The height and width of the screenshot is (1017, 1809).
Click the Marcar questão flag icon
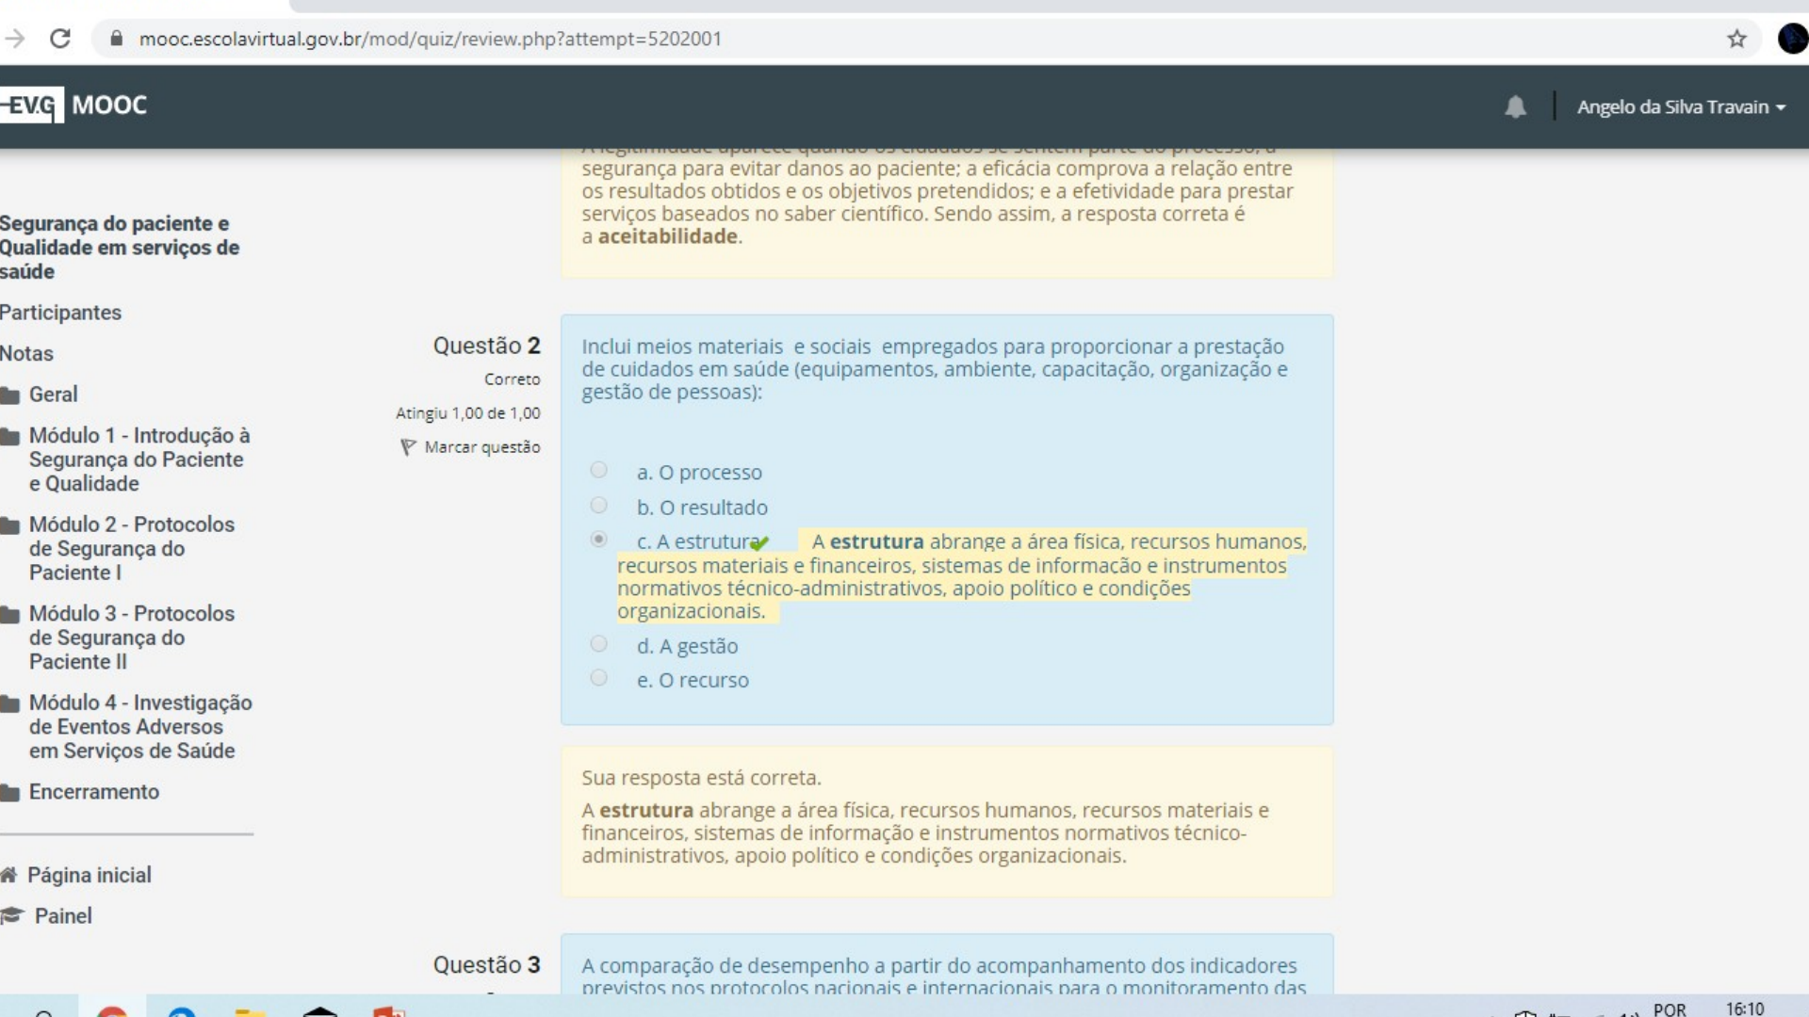(408, 447)
